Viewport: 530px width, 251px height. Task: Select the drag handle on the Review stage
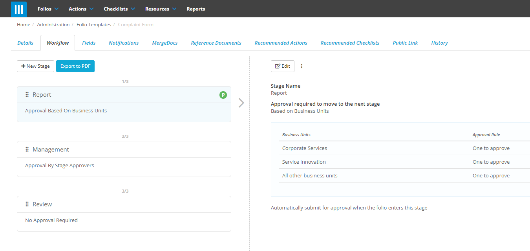coord(27,204)
